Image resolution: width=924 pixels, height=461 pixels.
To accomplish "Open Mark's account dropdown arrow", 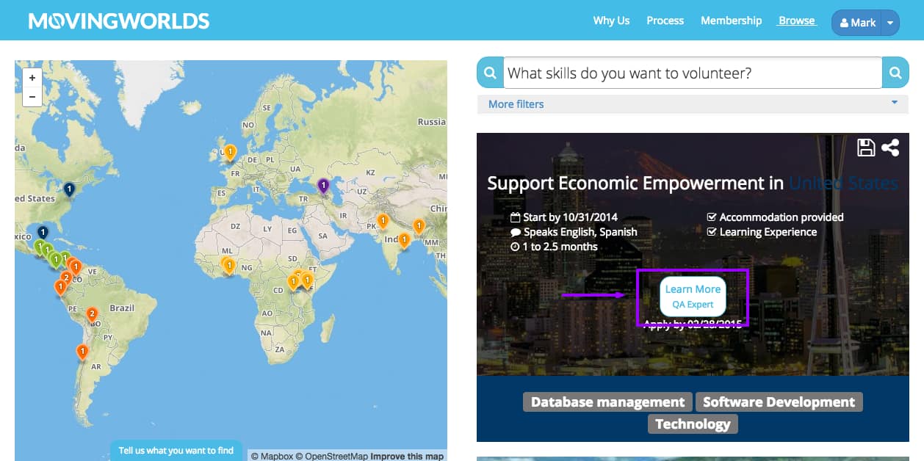I will click(x=889, y=23).
